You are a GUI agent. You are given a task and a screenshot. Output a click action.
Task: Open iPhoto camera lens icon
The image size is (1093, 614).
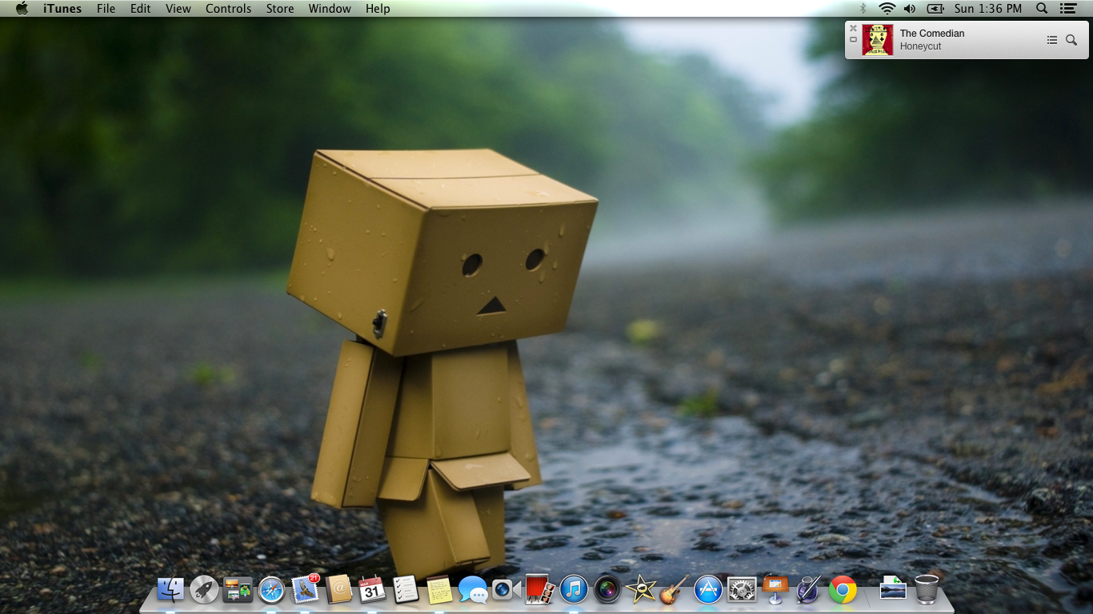tap(607, 590)
